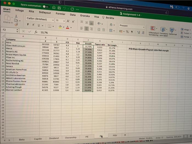Click the formula bar showing 13,7%
192x144 pixels.
click(x=44, y=33)
